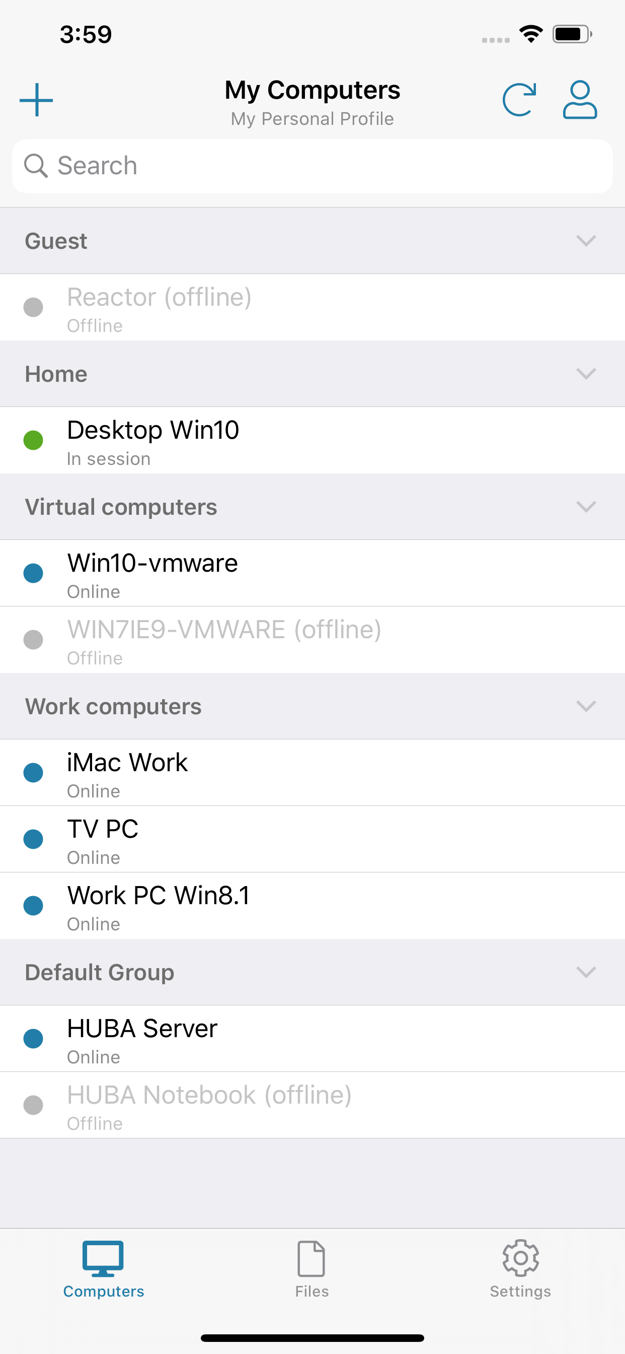
Task: Switch to the Settings tab
Action: coord(520,1269)
